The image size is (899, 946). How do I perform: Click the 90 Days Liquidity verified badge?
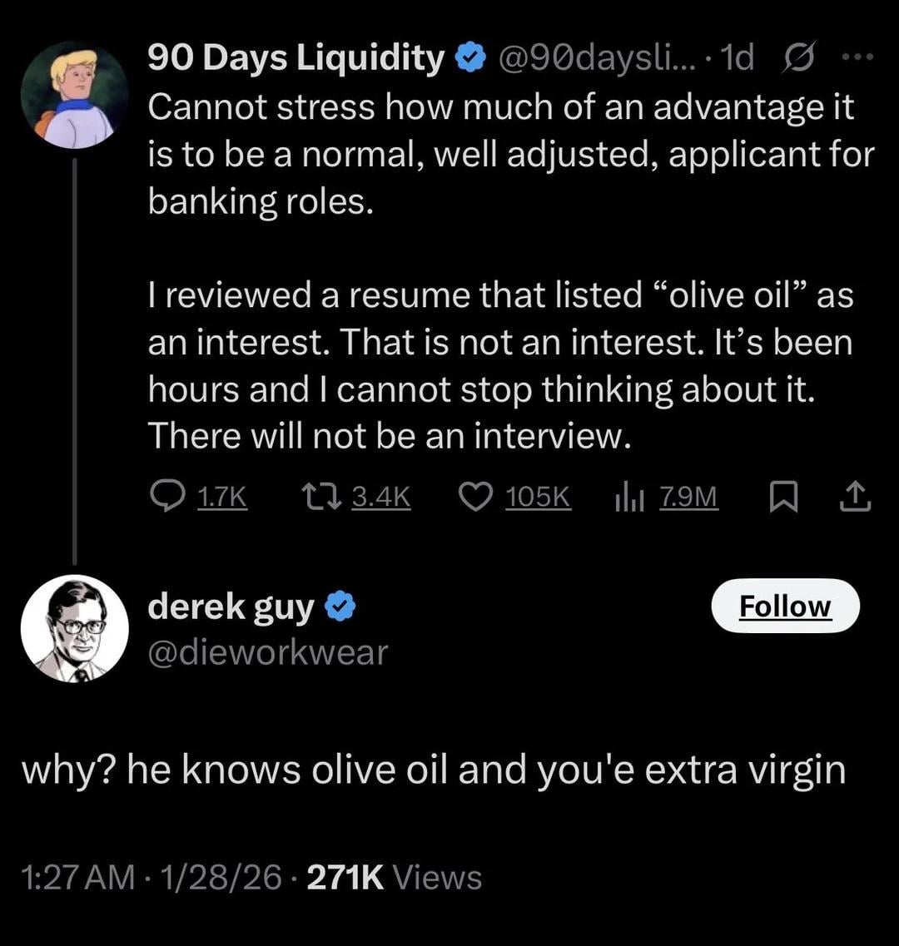click(469, 58)
